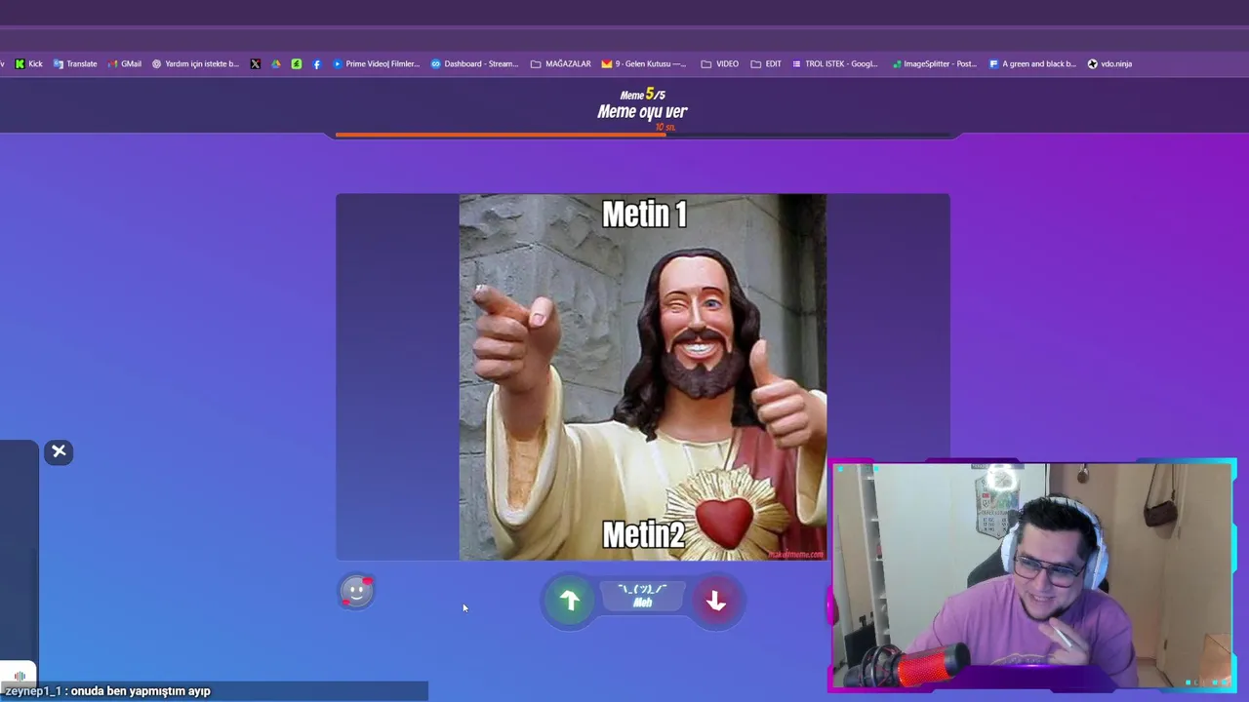Click the Jesus meme image
The width and height of the screenshot is (1249, 702).
coord(642,377)
